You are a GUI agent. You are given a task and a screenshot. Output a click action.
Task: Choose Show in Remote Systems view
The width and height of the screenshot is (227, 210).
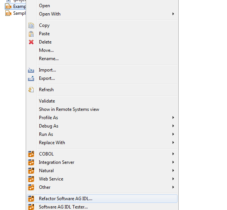(69, 109)
